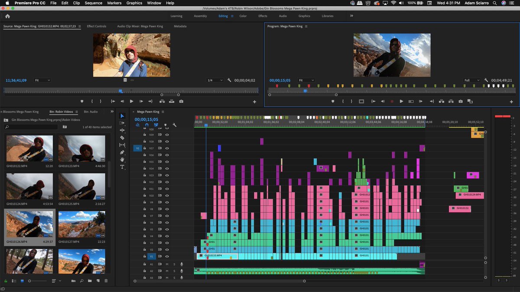The width and height of the screenshot is (520, 292).
Task: Toggle sync lock on track V8
Action: 160,209
